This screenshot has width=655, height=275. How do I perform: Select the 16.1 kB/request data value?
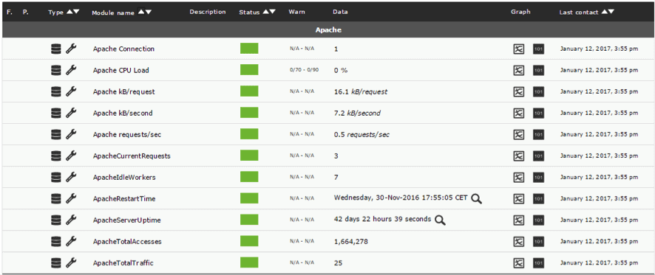coord(361,91)
